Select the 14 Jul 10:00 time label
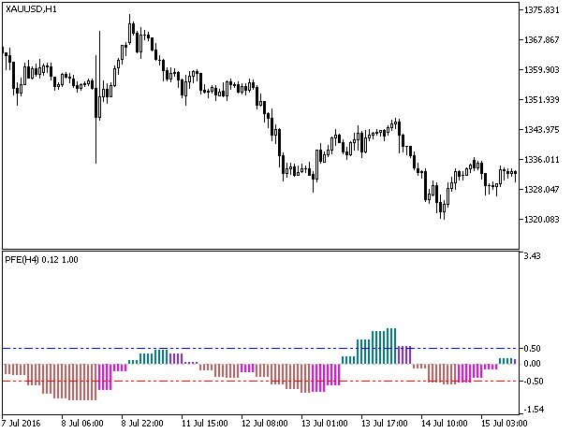The height and width of the screenshot is (433, 572). point(445,424)
